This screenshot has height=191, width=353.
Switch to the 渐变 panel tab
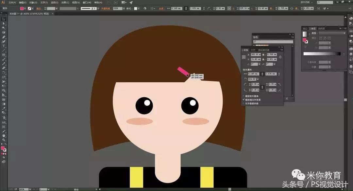click(313, 29)
